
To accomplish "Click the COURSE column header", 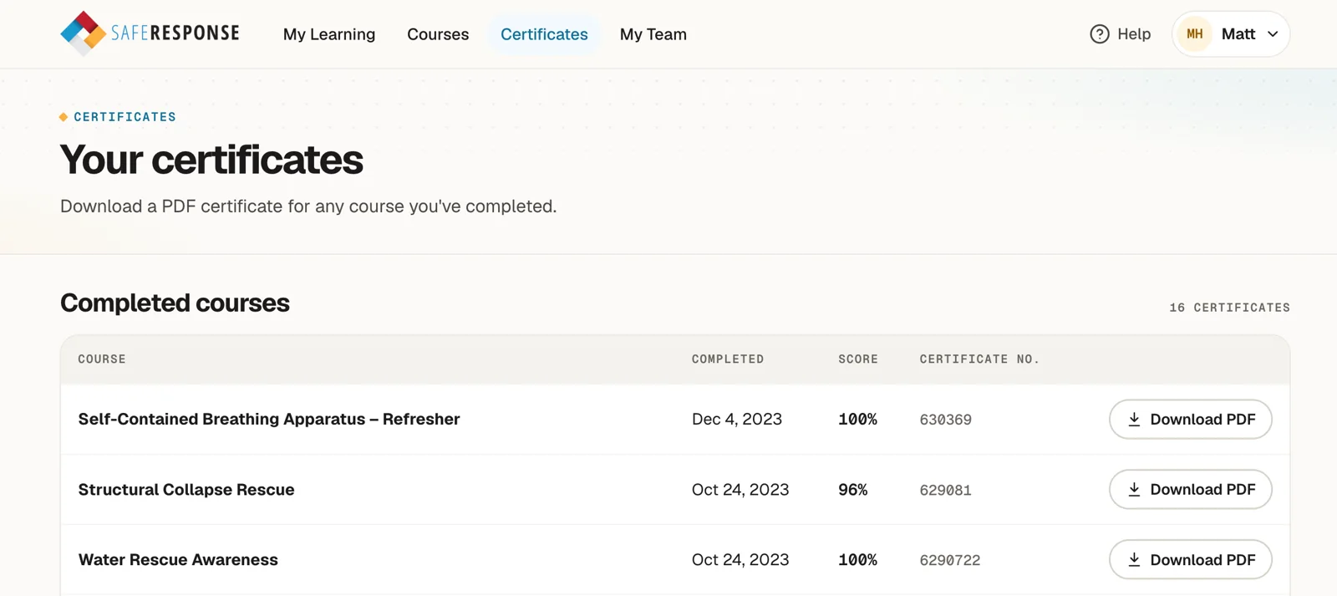I will pyautogui.click(x=102, y=359).
